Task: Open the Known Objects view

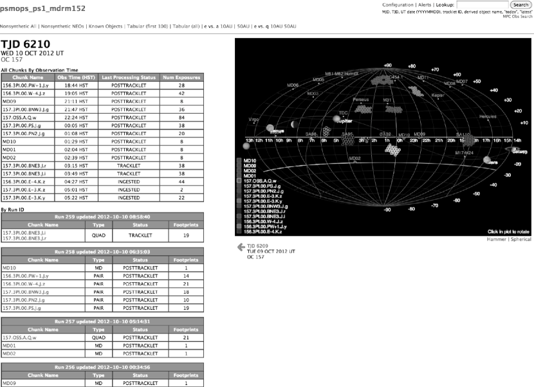Action: (106, 26)
